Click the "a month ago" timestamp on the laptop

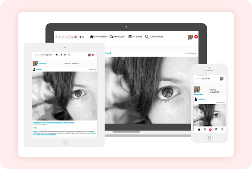point(190,53)
